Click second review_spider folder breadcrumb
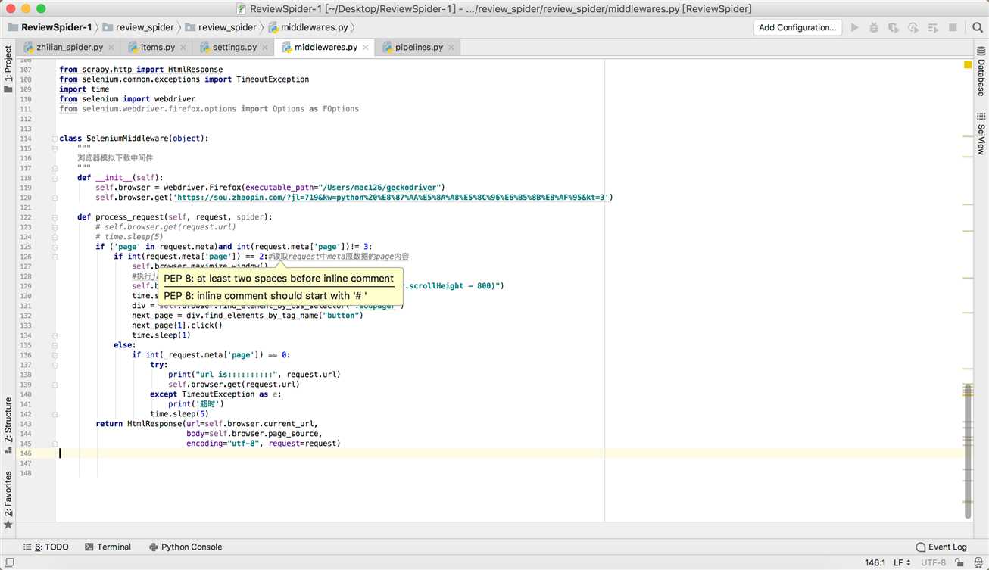This screenshot has width=989, height=570. [220, 27]
